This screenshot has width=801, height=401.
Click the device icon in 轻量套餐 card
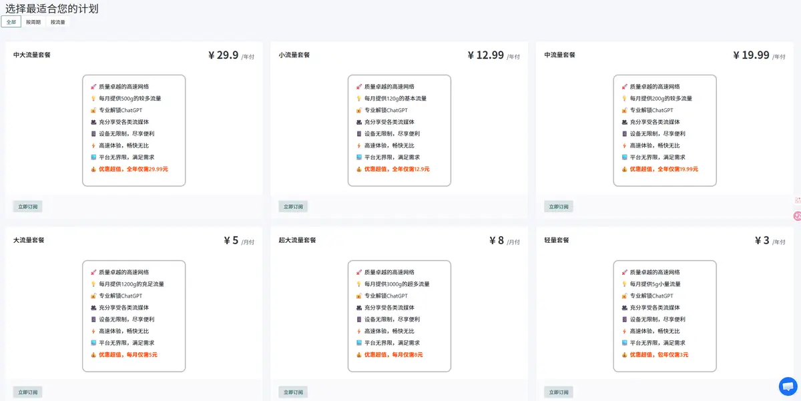[624, 320]
